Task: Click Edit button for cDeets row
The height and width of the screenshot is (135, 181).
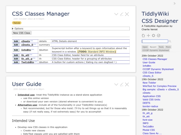Action: click(16, 41)
